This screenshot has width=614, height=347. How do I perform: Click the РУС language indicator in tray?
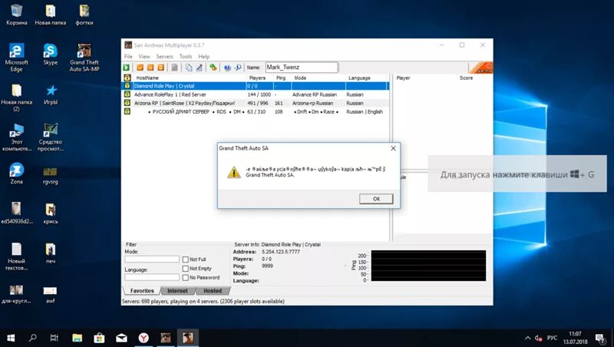552,338
